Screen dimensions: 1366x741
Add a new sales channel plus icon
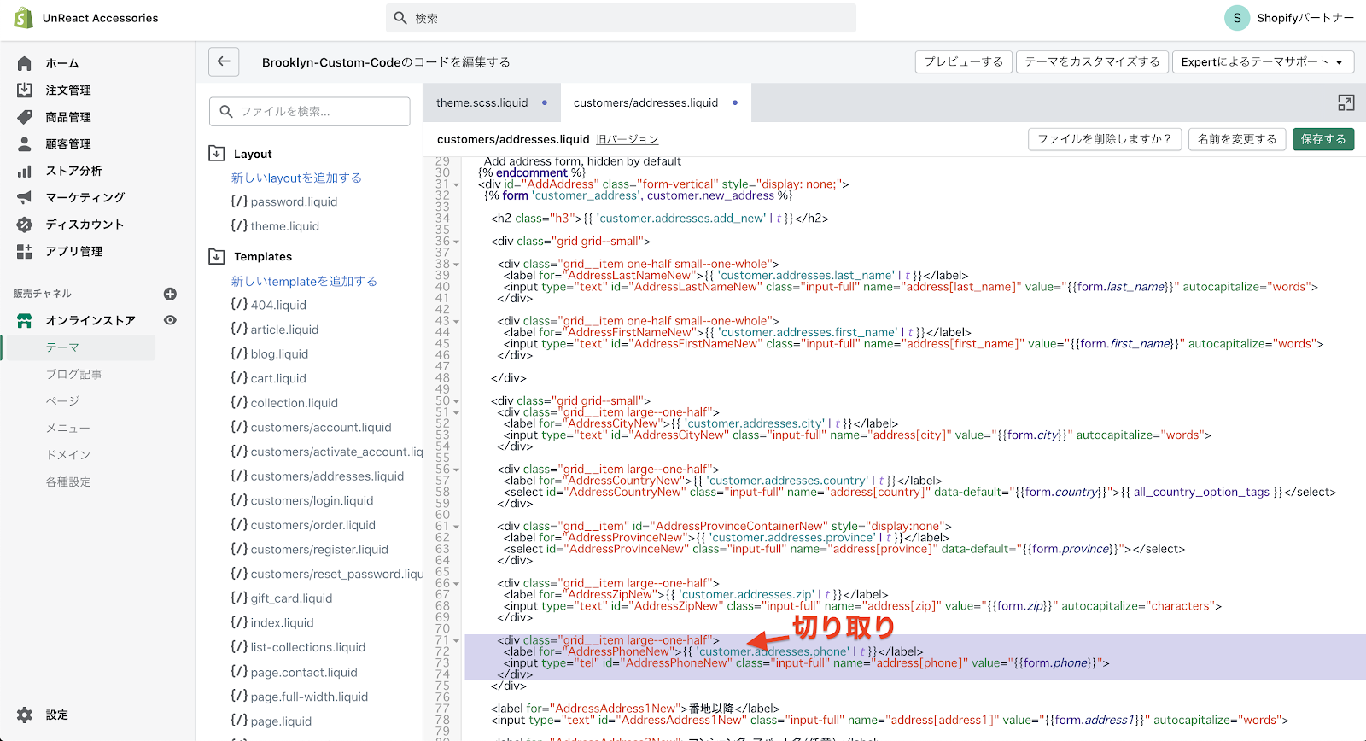170,294
